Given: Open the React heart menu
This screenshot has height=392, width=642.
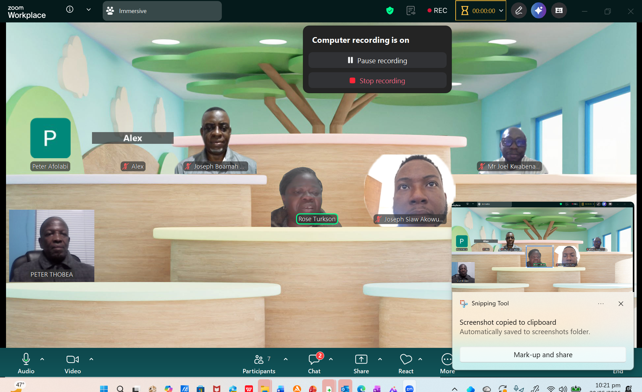Looking at the screenshot, I should click(406, 363).
